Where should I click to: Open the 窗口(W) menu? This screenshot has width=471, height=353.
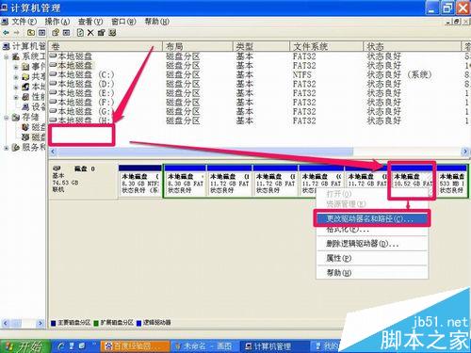123,22
